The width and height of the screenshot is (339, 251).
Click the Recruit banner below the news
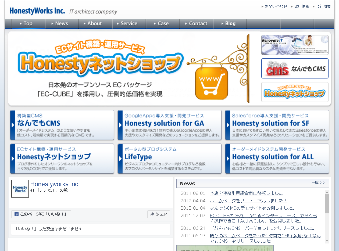coord(225,248)
